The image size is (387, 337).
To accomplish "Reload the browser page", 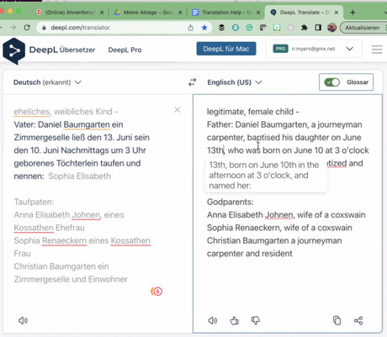I will tap(27, 28).
